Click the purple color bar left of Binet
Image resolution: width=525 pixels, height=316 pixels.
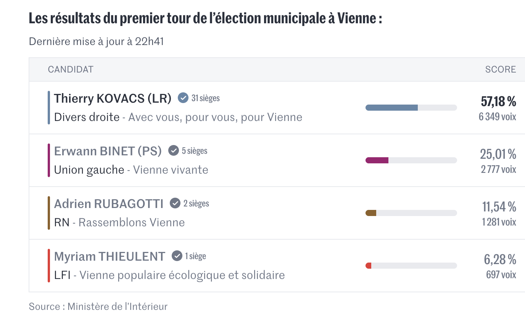(49, 160)
